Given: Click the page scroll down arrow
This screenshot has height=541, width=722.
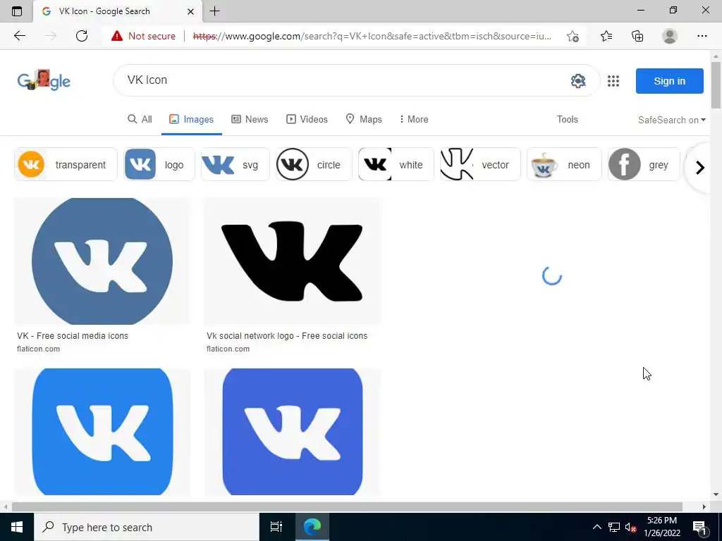Looking at the screenshot, I should click(x=716, y=495).
